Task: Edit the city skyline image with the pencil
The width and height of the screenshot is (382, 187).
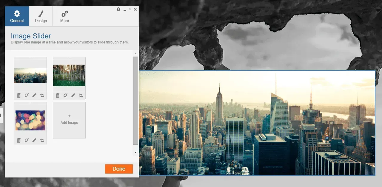Action: coord(34,96)
